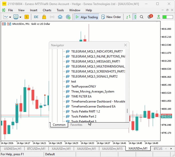175x157 pixels.
Task: Open the Insert menu
Action: tap(33, 10)
